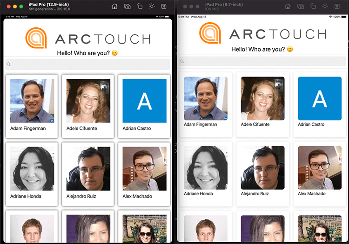349x244 pixels.
Task: Click 'Alejandro Ruiz' name label, 9.7-inch simulator
Action: pyautogui.click(x=255, y=193)
